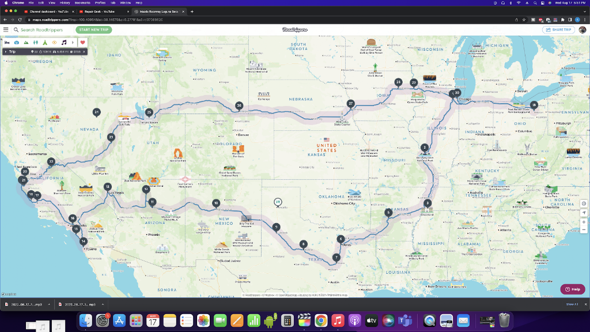The height and width of the screenshot is (332, 590).
Task: Click waypoint marker number 26 on map
Action: pyautogui.click(x=239, y=105)
